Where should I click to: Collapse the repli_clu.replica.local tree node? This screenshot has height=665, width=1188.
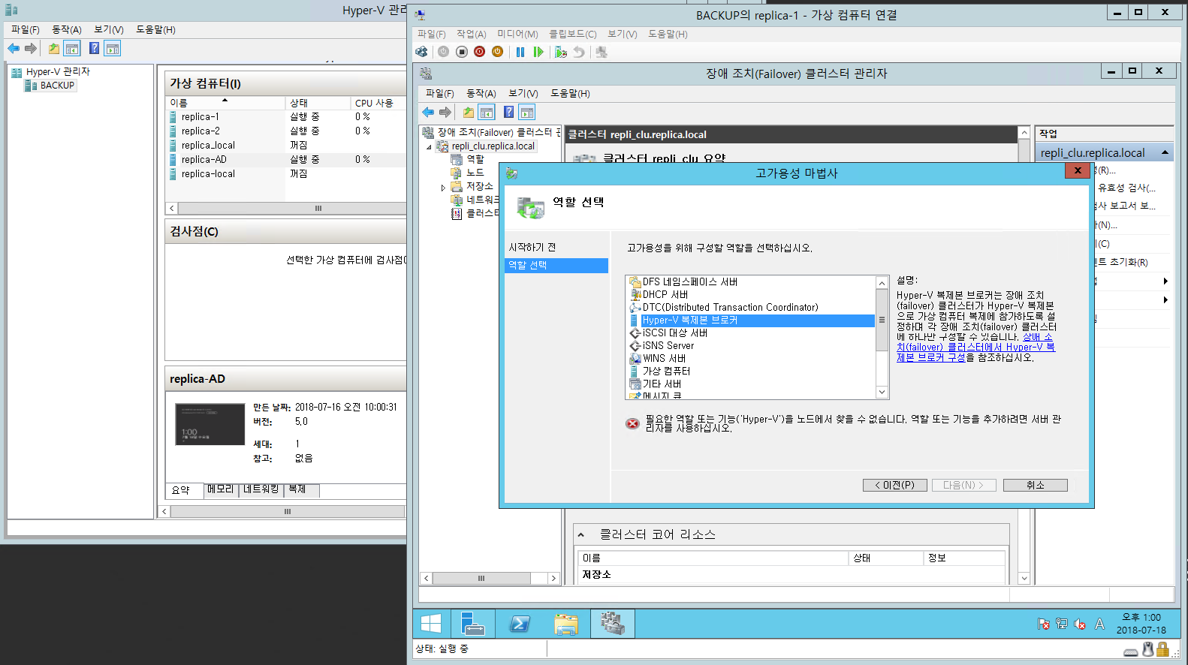coord(430,146)
